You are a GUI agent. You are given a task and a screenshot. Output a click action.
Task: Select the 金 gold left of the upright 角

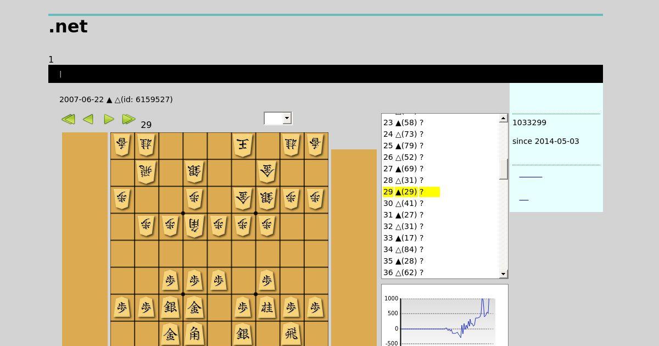pyautogui.click(x=170, y=333)
